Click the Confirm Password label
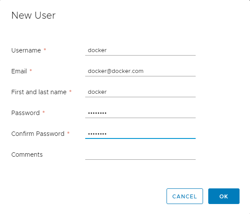Image resolution: width=250 pixels, height=214 pixels. coord(38,134)
